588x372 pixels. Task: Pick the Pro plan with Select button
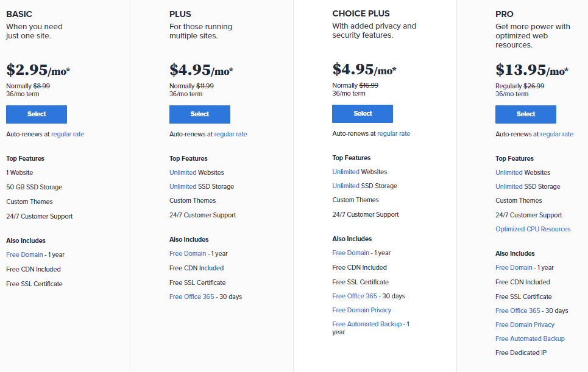coord(525,114)
